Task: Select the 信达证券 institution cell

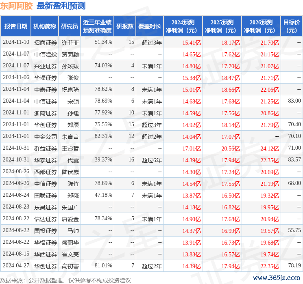Action: pyautogui.click(x=46, y=219)
